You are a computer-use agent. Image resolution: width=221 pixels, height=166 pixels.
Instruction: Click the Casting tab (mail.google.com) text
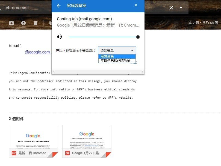[x=84, y=19]
